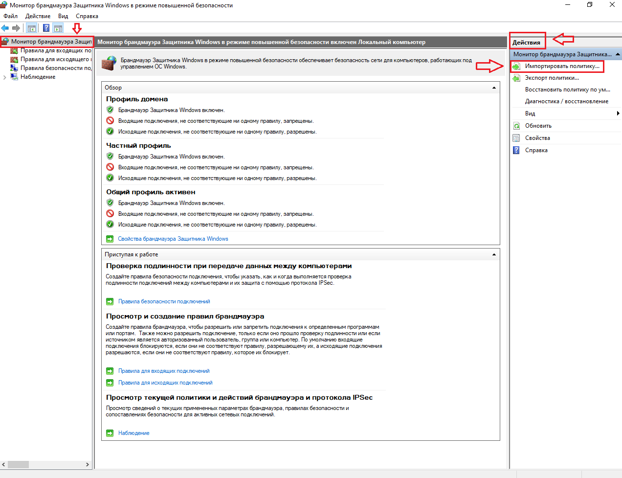This screenshot has width=622, height=478.
Task: Click the app icon in title bar
Action: (x=4, y=5)
